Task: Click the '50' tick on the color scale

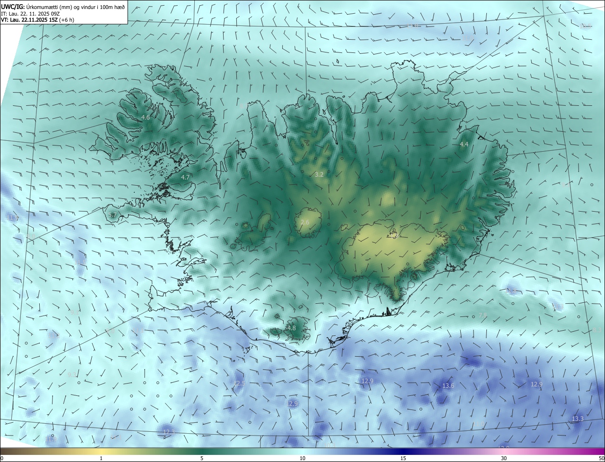Action: (601, 458)
